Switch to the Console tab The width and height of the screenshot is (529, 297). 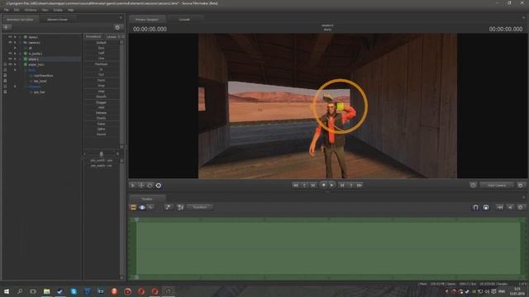point(184,20)
